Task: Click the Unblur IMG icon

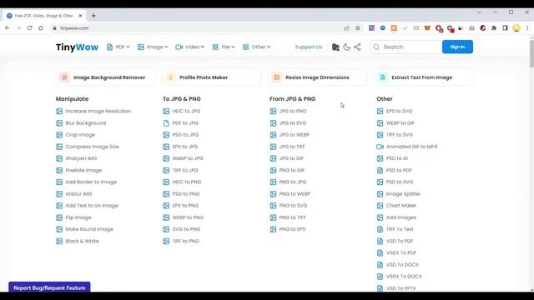Action: [x=59, y=194]
